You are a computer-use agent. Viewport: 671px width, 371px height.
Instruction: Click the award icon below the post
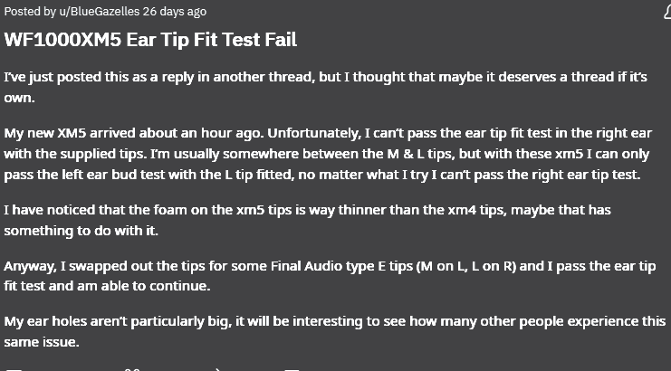pos(133,368)
